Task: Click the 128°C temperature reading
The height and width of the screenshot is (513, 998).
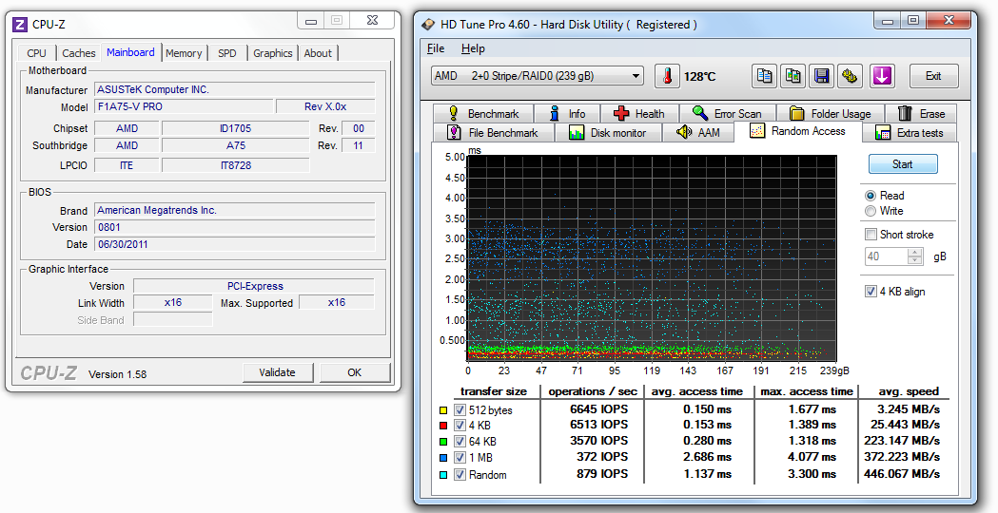Action: 699,76
